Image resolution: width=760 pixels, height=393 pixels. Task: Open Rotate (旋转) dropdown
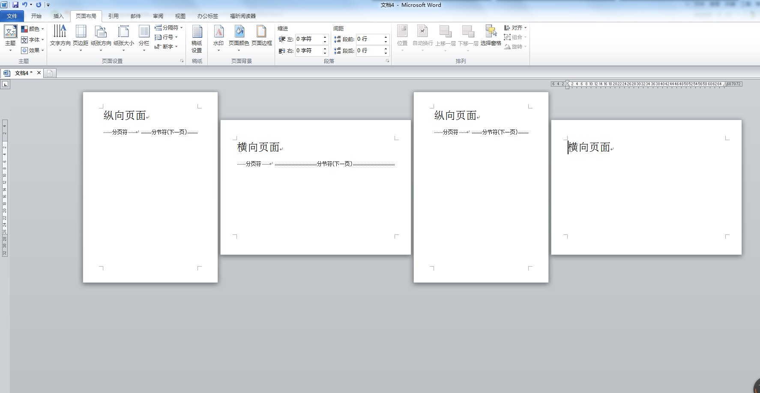(x=515, y=46)
